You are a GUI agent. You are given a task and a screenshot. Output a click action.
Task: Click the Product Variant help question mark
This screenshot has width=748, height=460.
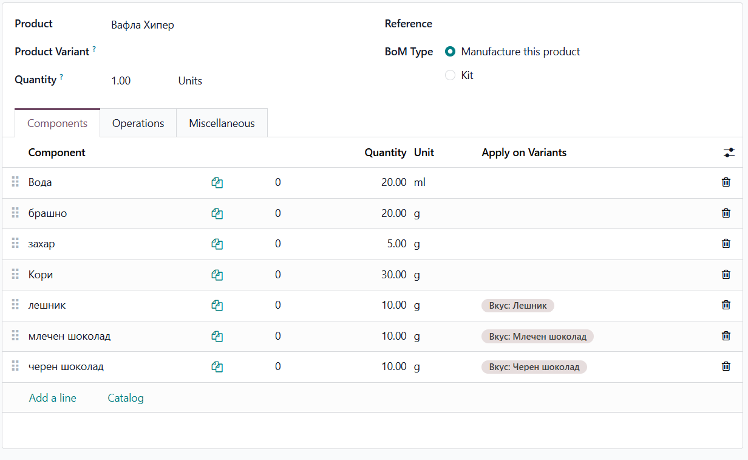point(94,49)
